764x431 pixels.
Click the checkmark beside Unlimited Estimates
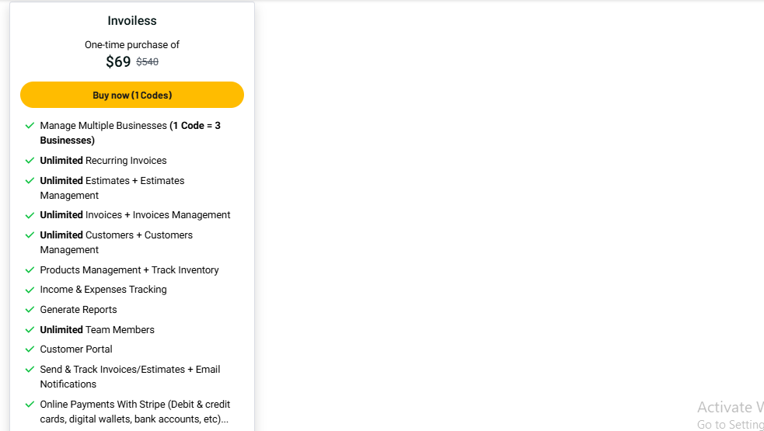click(30, 181)
